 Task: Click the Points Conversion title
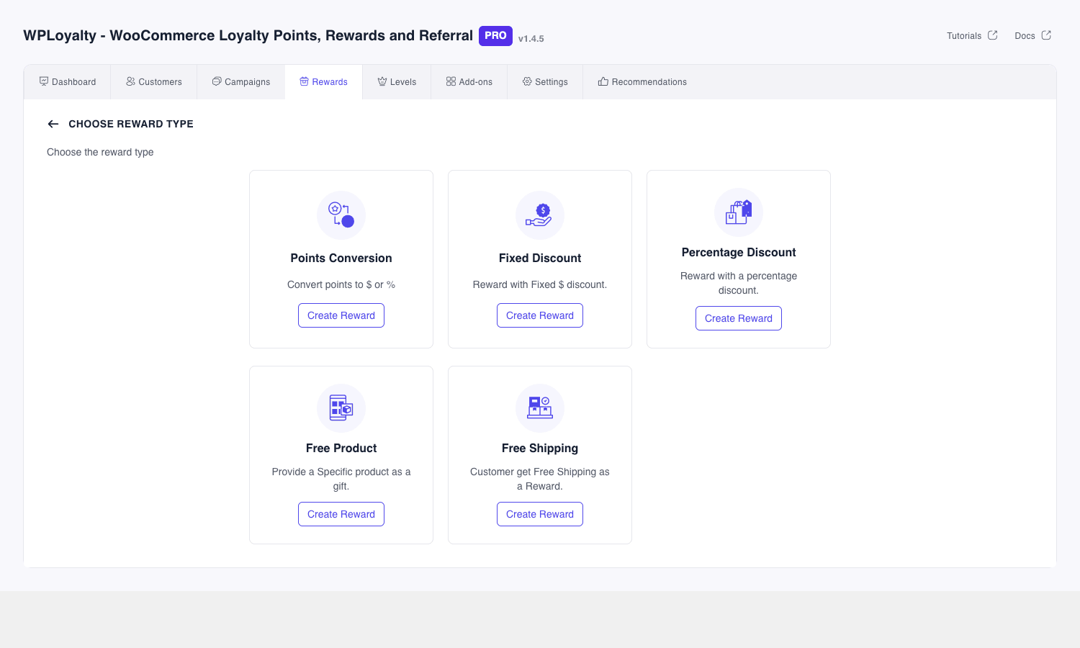click(x=341, y=258)
